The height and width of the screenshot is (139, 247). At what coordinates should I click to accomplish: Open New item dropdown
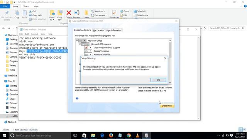click(x=98, y=11)
